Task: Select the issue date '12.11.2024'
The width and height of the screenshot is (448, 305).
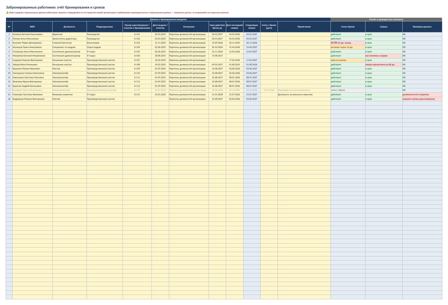Action: 160,43
